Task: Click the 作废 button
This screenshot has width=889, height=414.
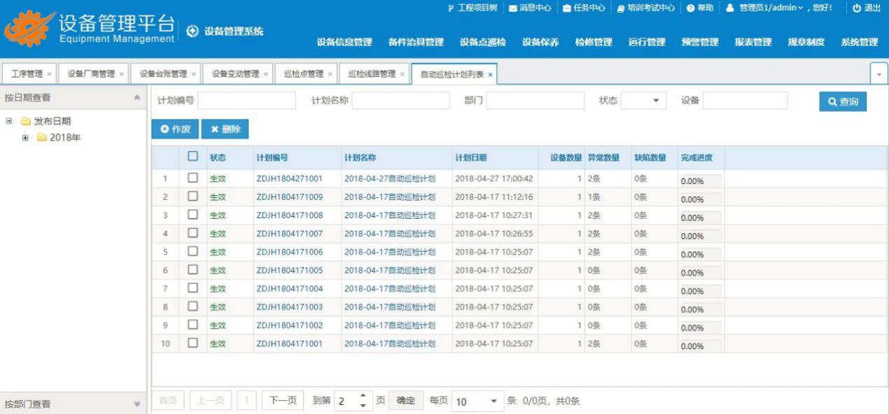Action: [175, 129]
